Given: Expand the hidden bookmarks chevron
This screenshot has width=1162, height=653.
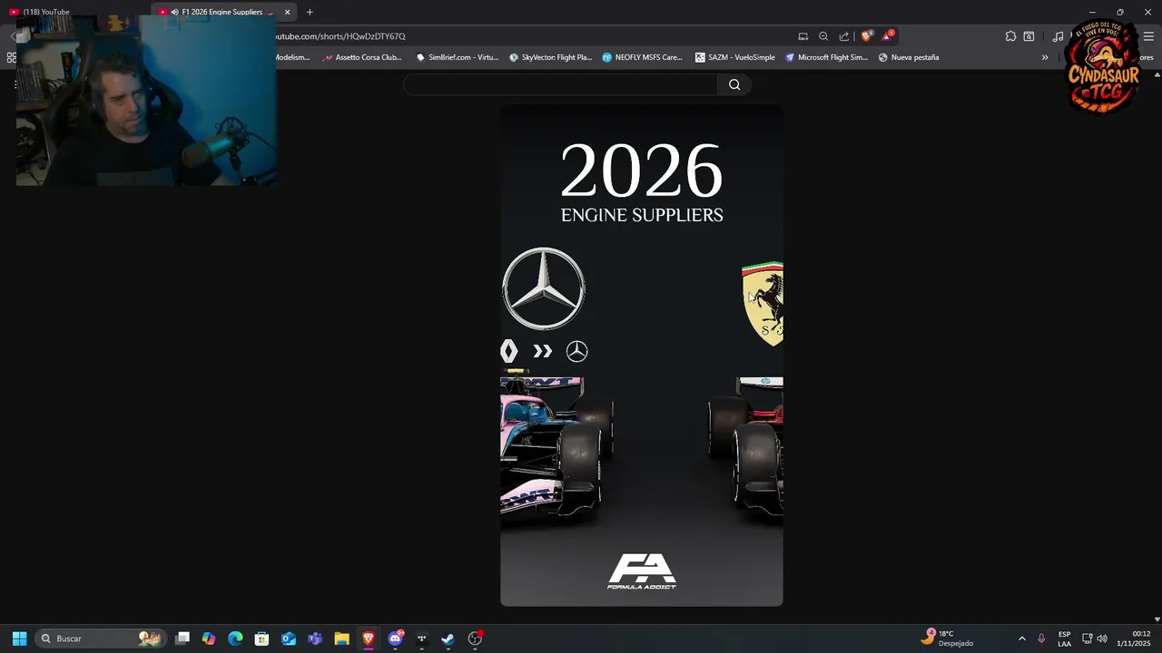Looking at the screenshot, I should [x=1045, y=57].
